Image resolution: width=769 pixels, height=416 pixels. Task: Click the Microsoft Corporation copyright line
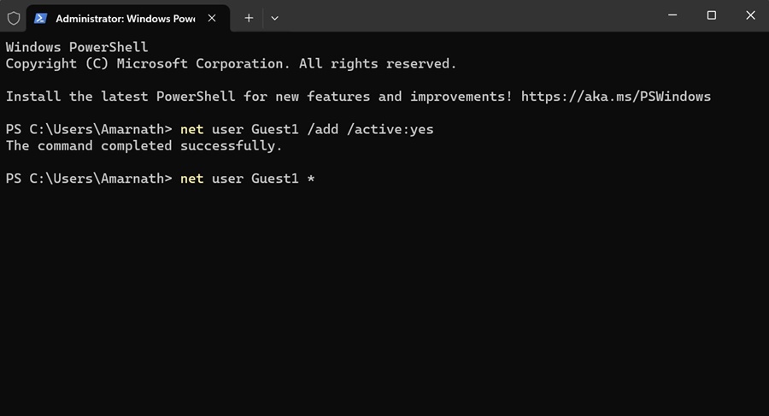pos(231,64)
